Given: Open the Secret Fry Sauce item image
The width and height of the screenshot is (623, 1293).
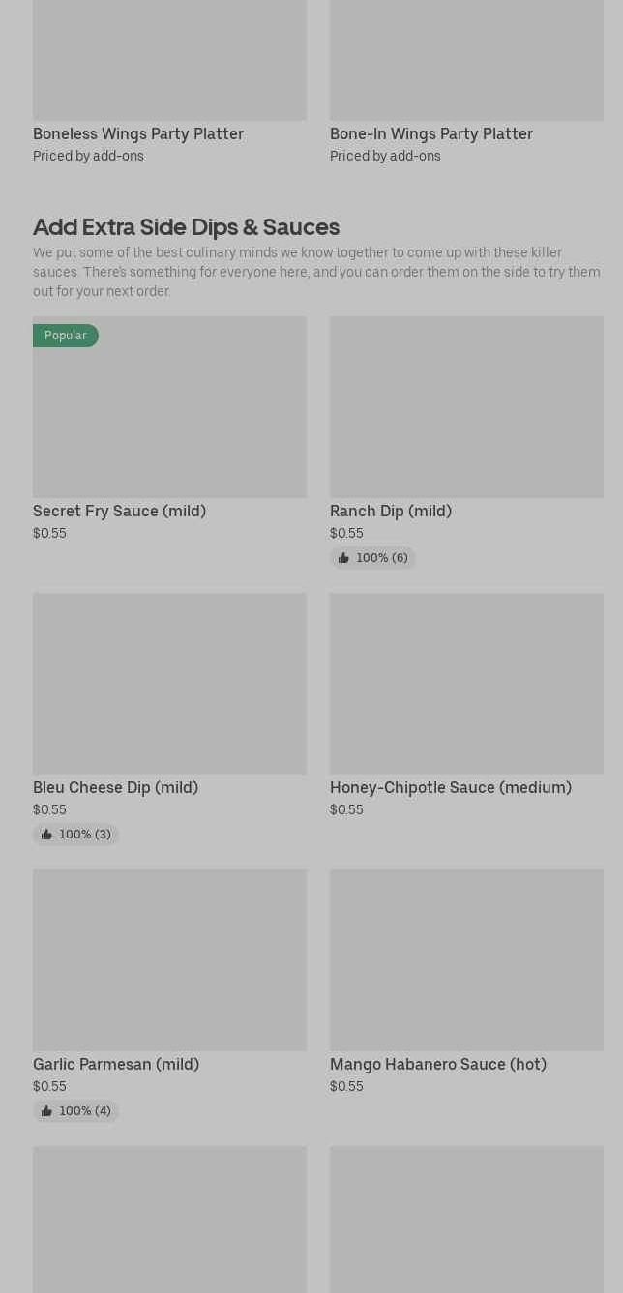Looking at the screenshot, I should 169,416.
